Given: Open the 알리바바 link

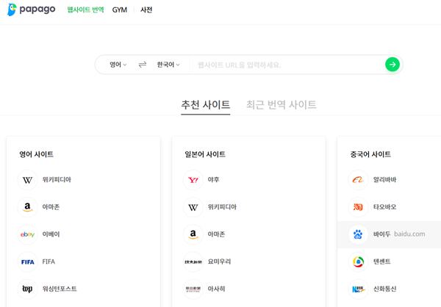Looking at the screenshot, I should point(384,180).
